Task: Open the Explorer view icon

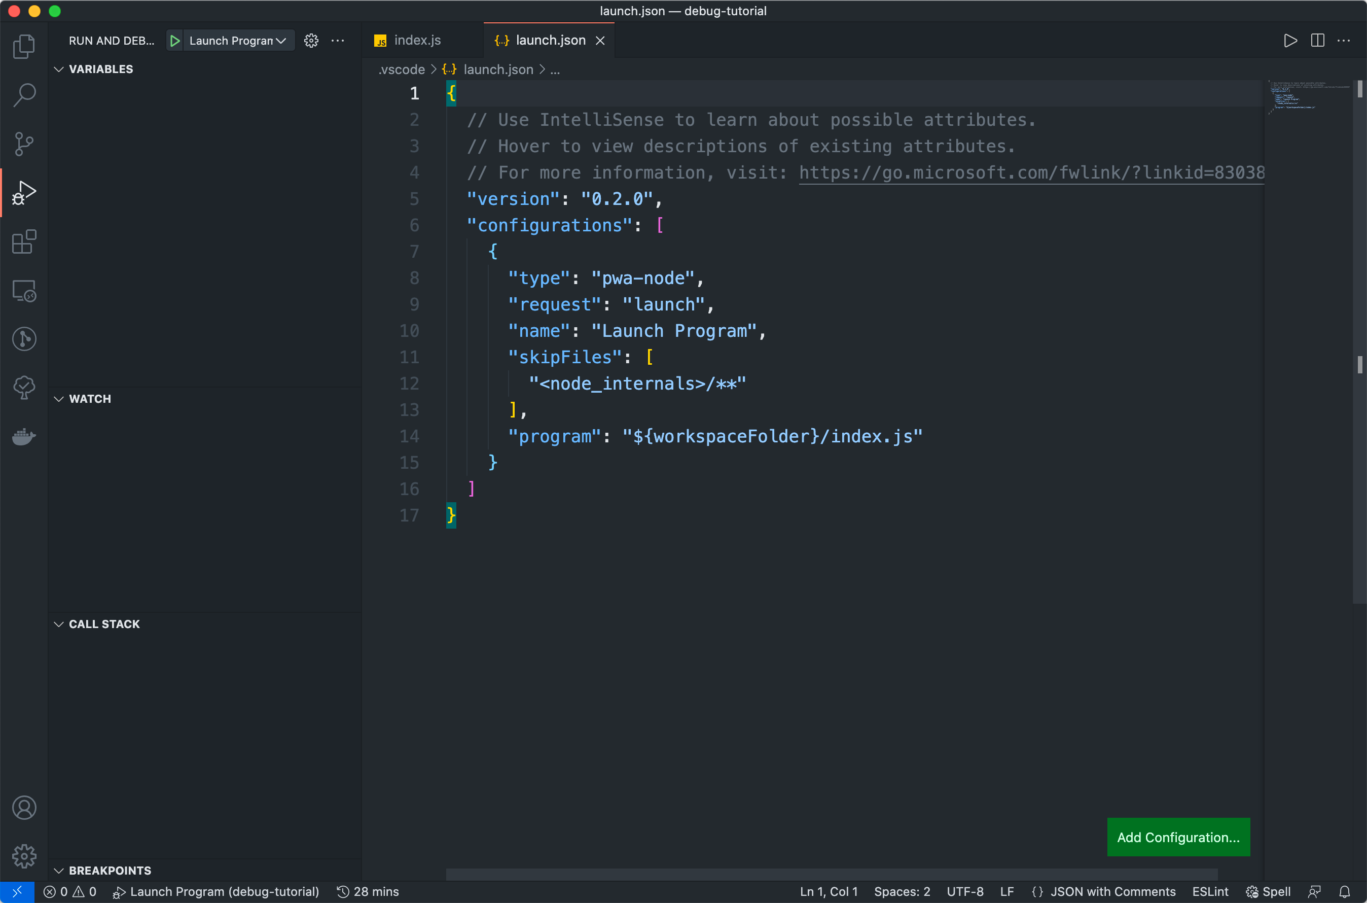Action: 24,47
